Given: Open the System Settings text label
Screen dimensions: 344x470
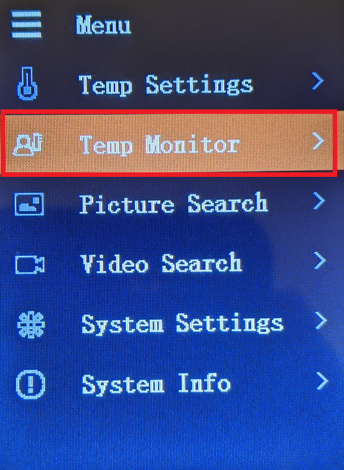Looking at the screenshot, I should (183, 323).
